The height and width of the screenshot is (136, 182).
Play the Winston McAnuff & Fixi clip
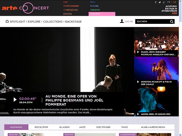point(138,82)
